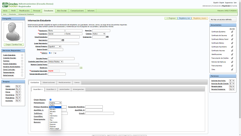Attach file for Certificado Médico Salud
Screen dimensions: 241x136
tap(232, 39)
